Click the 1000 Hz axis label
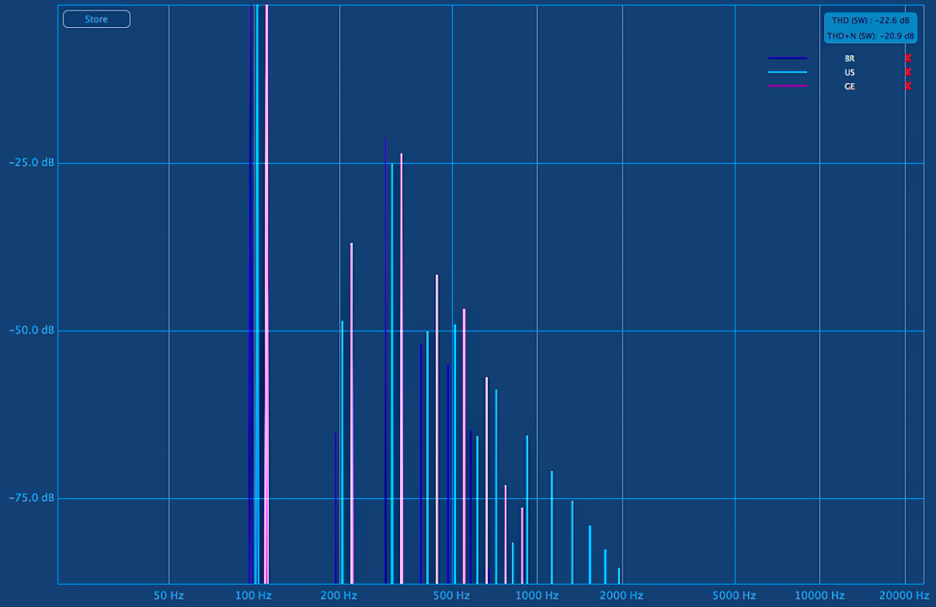 click(x=538, y=596)
